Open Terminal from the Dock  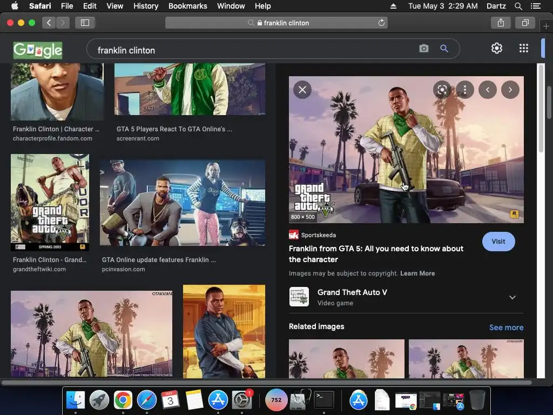(324, 400)
